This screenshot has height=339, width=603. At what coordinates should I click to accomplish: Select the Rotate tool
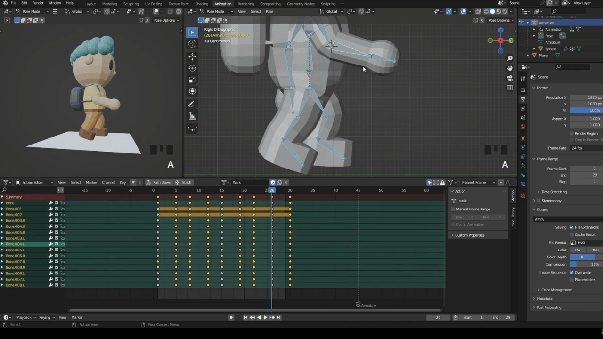click(x=192, y=68)
